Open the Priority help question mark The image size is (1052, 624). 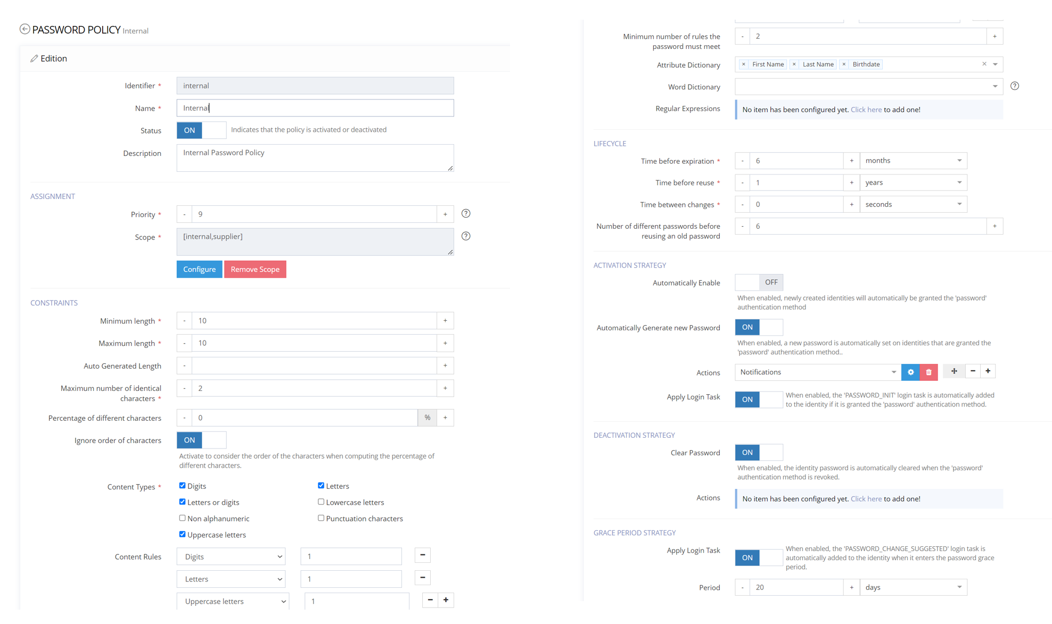click(466, 214)
